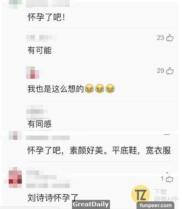The image size is (182, 209).
Task: Tap the third laughing-crying emoji
Action: click(x=110, y=88)
